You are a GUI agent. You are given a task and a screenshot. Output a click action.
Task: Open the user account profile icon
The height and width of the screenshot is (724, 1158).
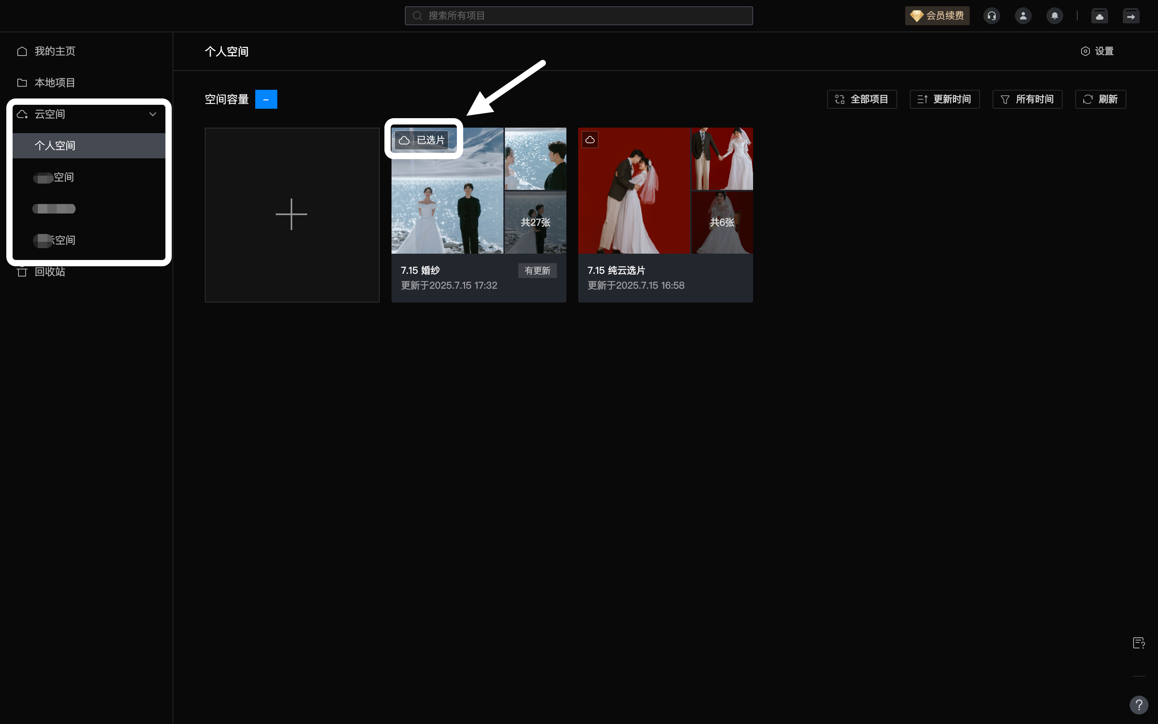tap(1023, 16)
